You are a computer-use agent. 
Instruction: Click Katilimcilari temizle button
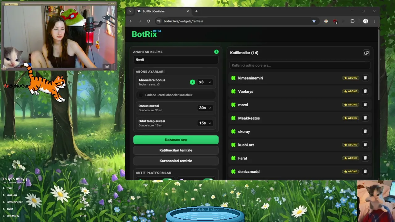(176, 150)
